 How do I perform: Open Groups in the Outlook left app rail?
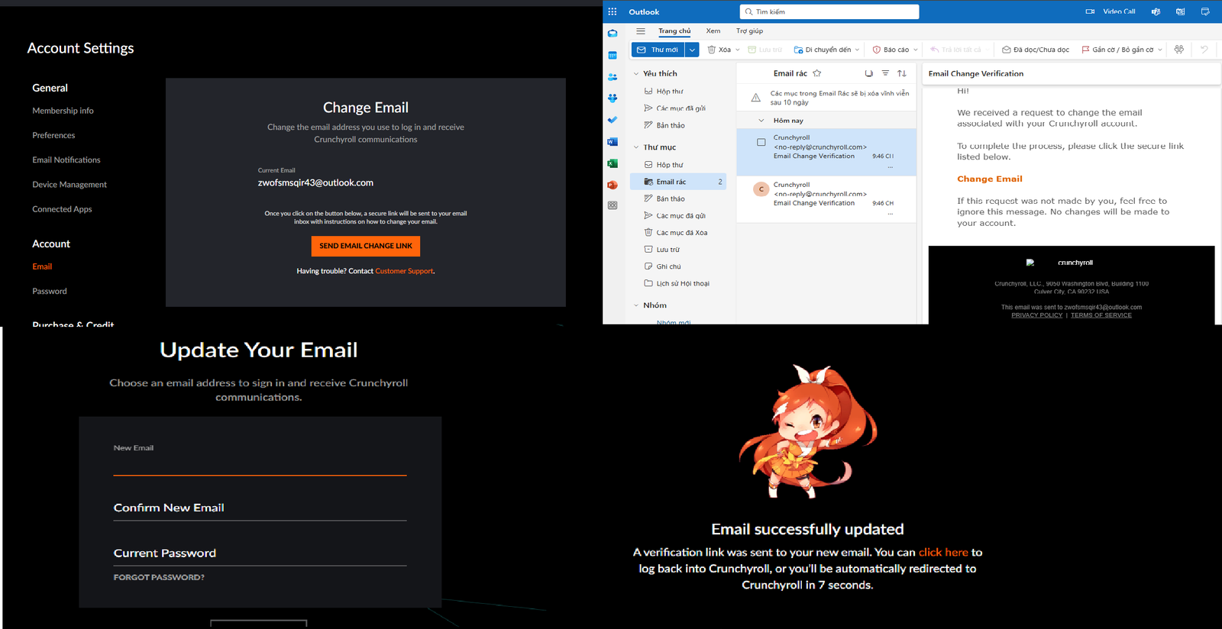(x=613, y=98)
